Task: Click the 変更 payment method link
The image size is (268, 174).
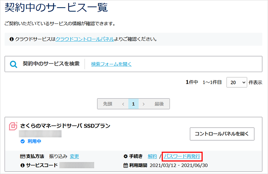Action: [x=74, y=156]
